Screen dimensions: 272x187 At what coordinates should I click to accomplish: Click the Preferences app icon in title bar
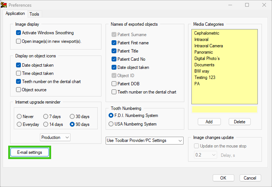[x=4, y=5]
